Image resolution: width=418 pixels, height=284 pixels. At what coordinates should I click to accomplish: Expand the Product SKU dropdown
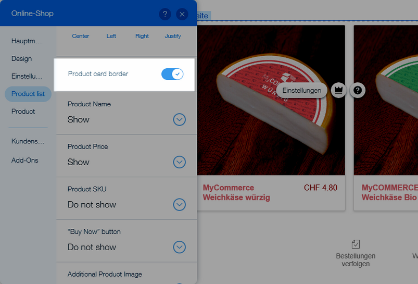[x=180, y=204]
